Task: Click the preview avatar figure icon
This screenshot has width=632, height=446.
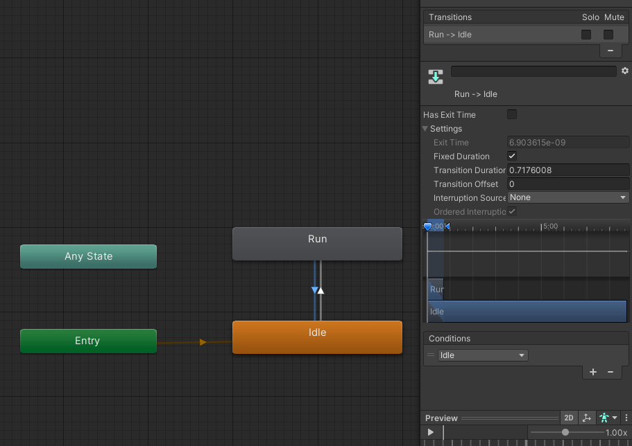Action: (604, 418)
